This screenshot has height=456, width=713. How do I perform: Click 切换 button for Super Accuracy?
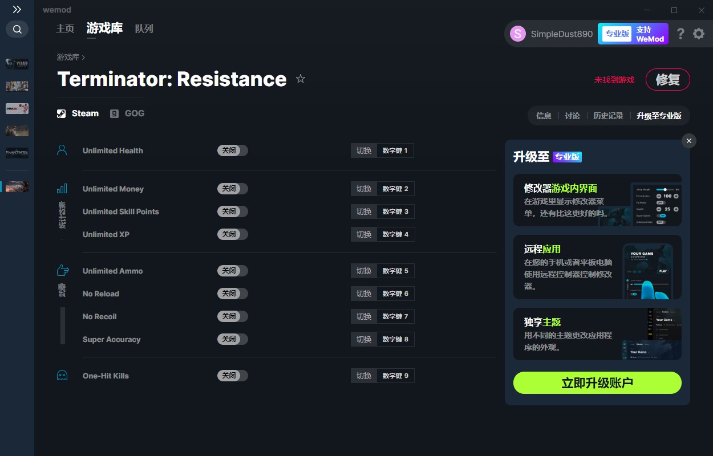tap(364, 339)
